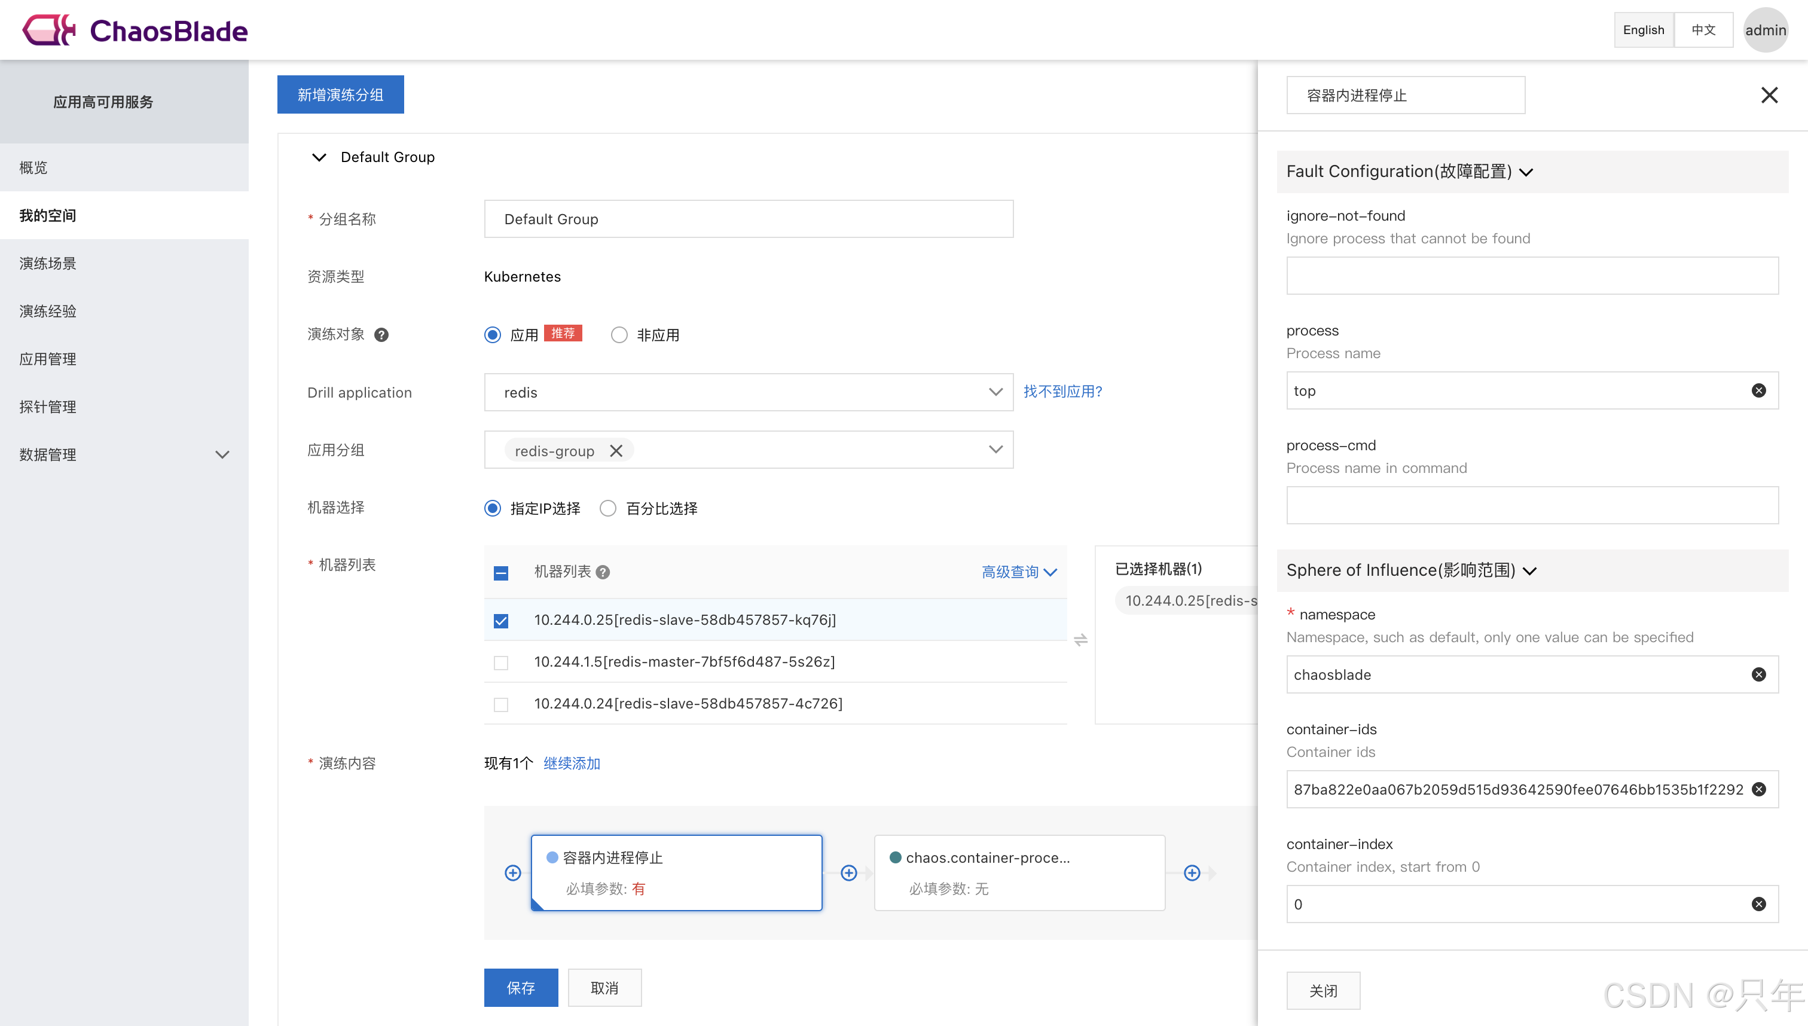Collapse the Default Group section

click(319, 157)
